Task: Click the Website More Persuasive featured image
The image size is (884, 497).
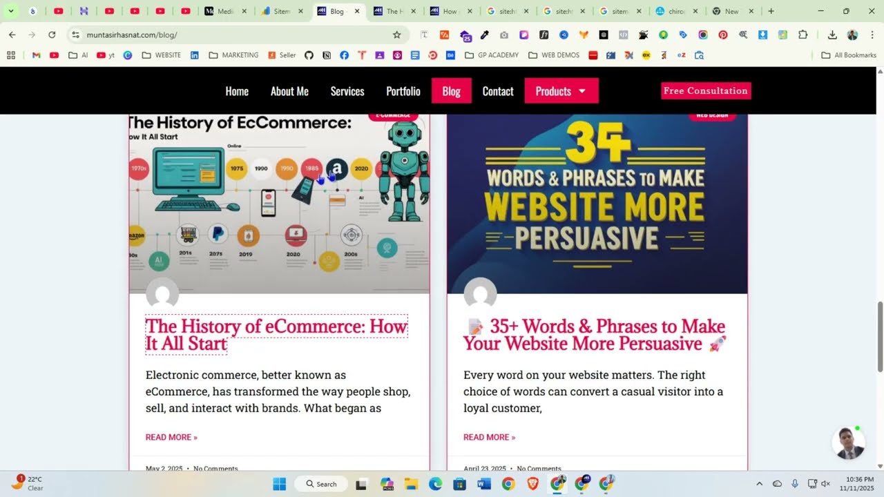Action: 597,204
